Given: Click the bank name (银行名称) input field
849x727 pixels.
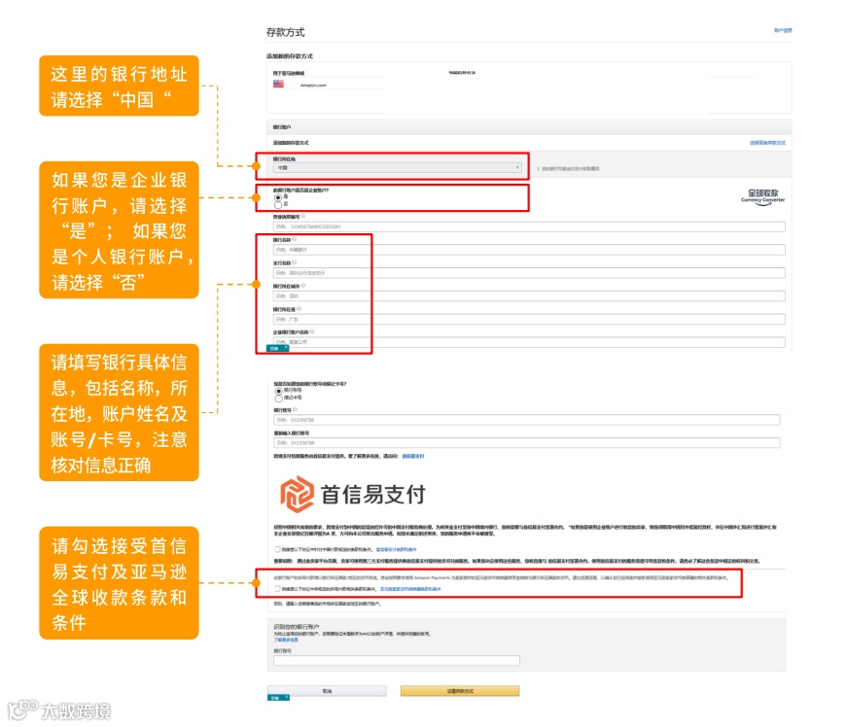Looking at the screenshot, I should (529, 250).
